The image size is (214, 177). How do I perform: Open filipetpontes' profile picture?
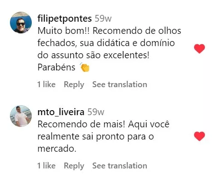pos(21,23)
